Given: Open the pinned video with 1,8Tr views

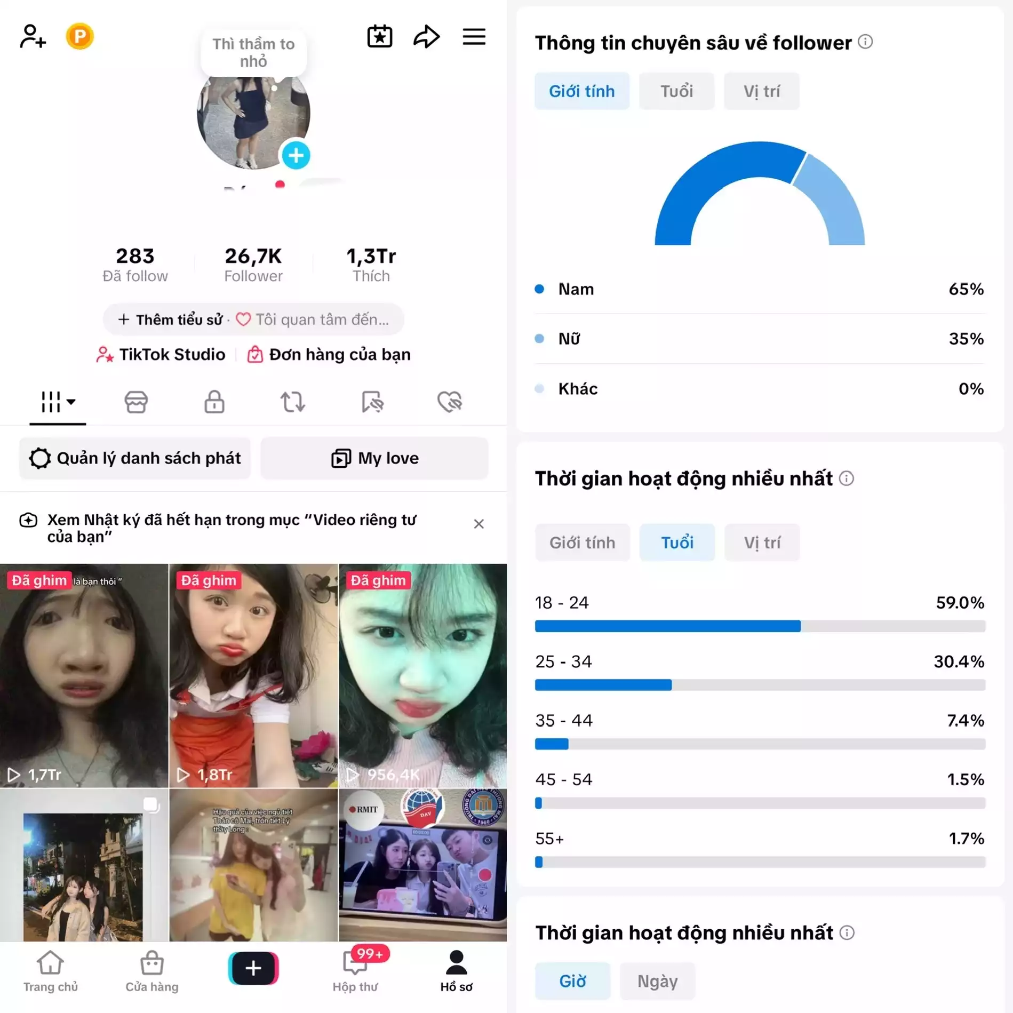Looking at the screenshot, I should click(x=253, y=675).
